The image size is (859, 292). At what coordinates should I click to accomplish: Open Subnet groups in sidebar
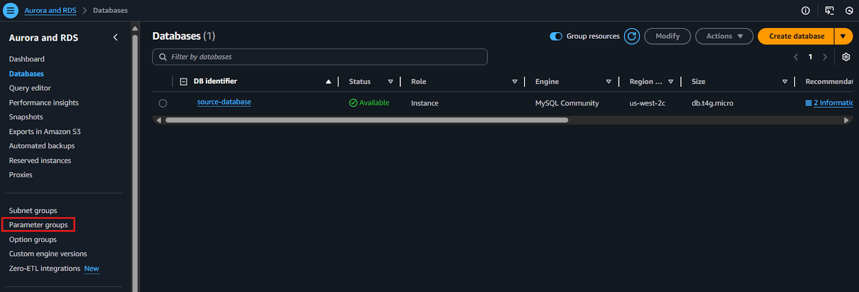pyautogui.click(x=33, y=211)
